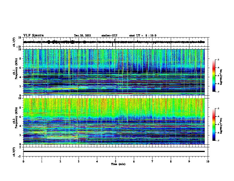Screen dimensions: 234x181
Task: Click time axis tick label "4"
Action: (97, 161)
